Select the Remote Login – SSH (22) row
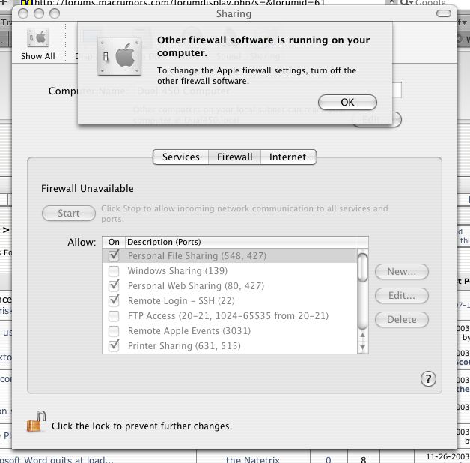 click(230, 300)
